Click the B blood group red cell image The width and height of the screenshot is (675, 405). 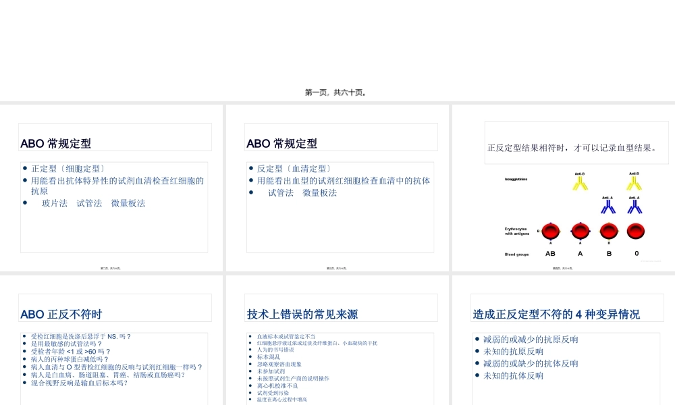click(608, 231)
